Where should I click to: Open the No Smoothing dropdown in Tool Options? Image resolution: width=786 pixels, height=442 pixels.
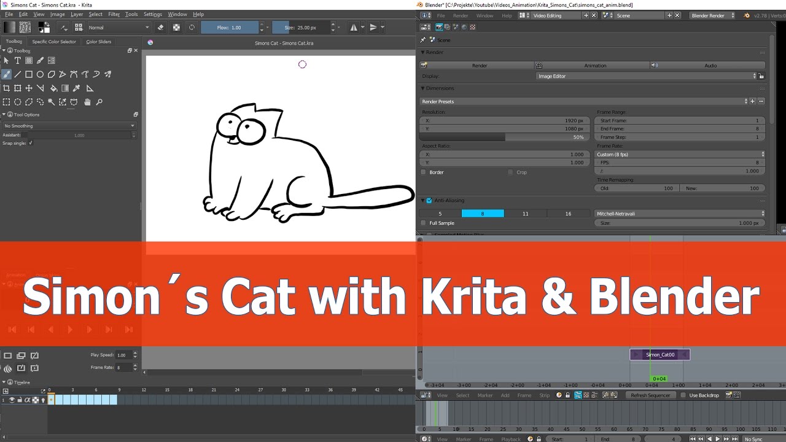(x=69, y=126)
